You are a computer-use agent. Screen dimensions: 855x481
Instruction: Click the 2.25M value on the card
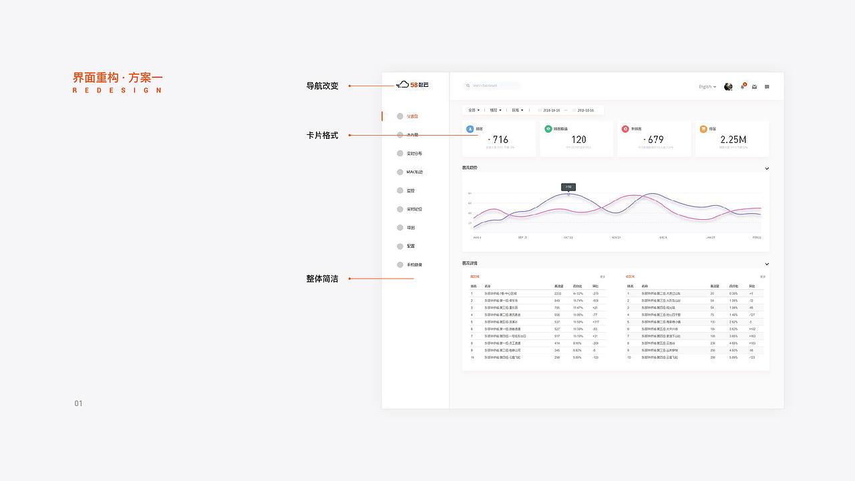pos(733,140)
